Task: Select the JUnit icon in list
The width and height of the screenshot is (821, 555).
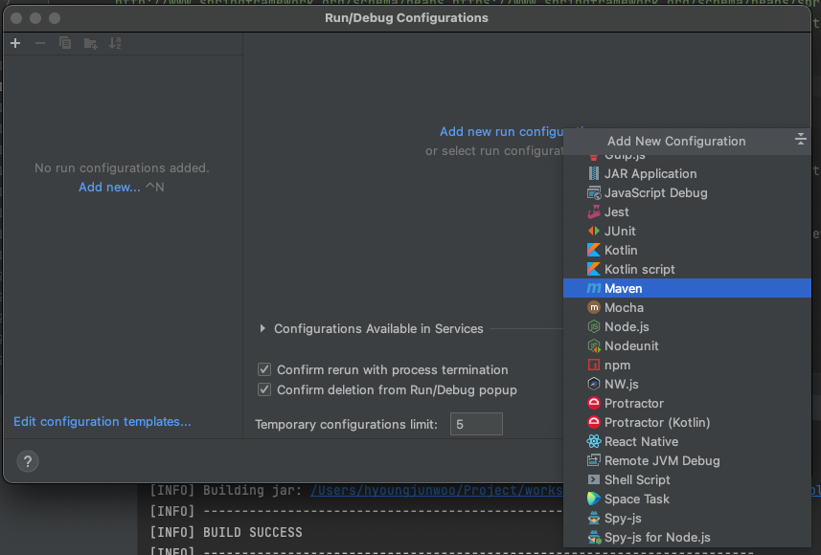Action: 593,231
